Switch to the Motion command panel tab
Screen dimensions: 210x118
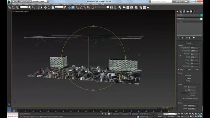pyautogui.click(x=188, y=12)
